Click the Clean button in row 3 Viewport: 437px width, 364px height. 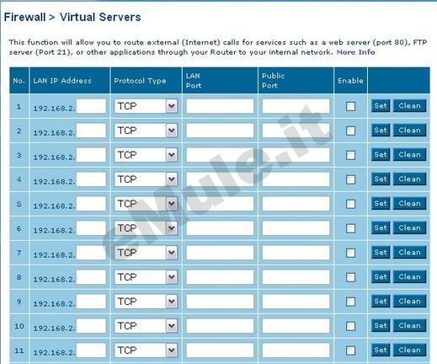coord(409,154)
